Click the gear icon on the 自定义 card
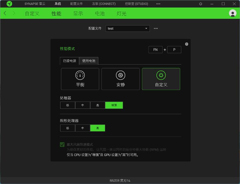Screen dimensions: 240x184 coord(161,75)
